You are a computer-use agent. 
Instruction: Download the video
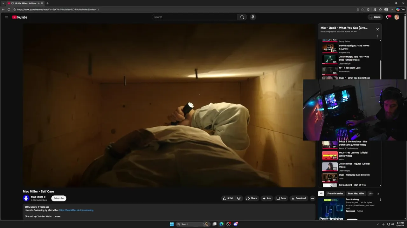tap(299, 198)
